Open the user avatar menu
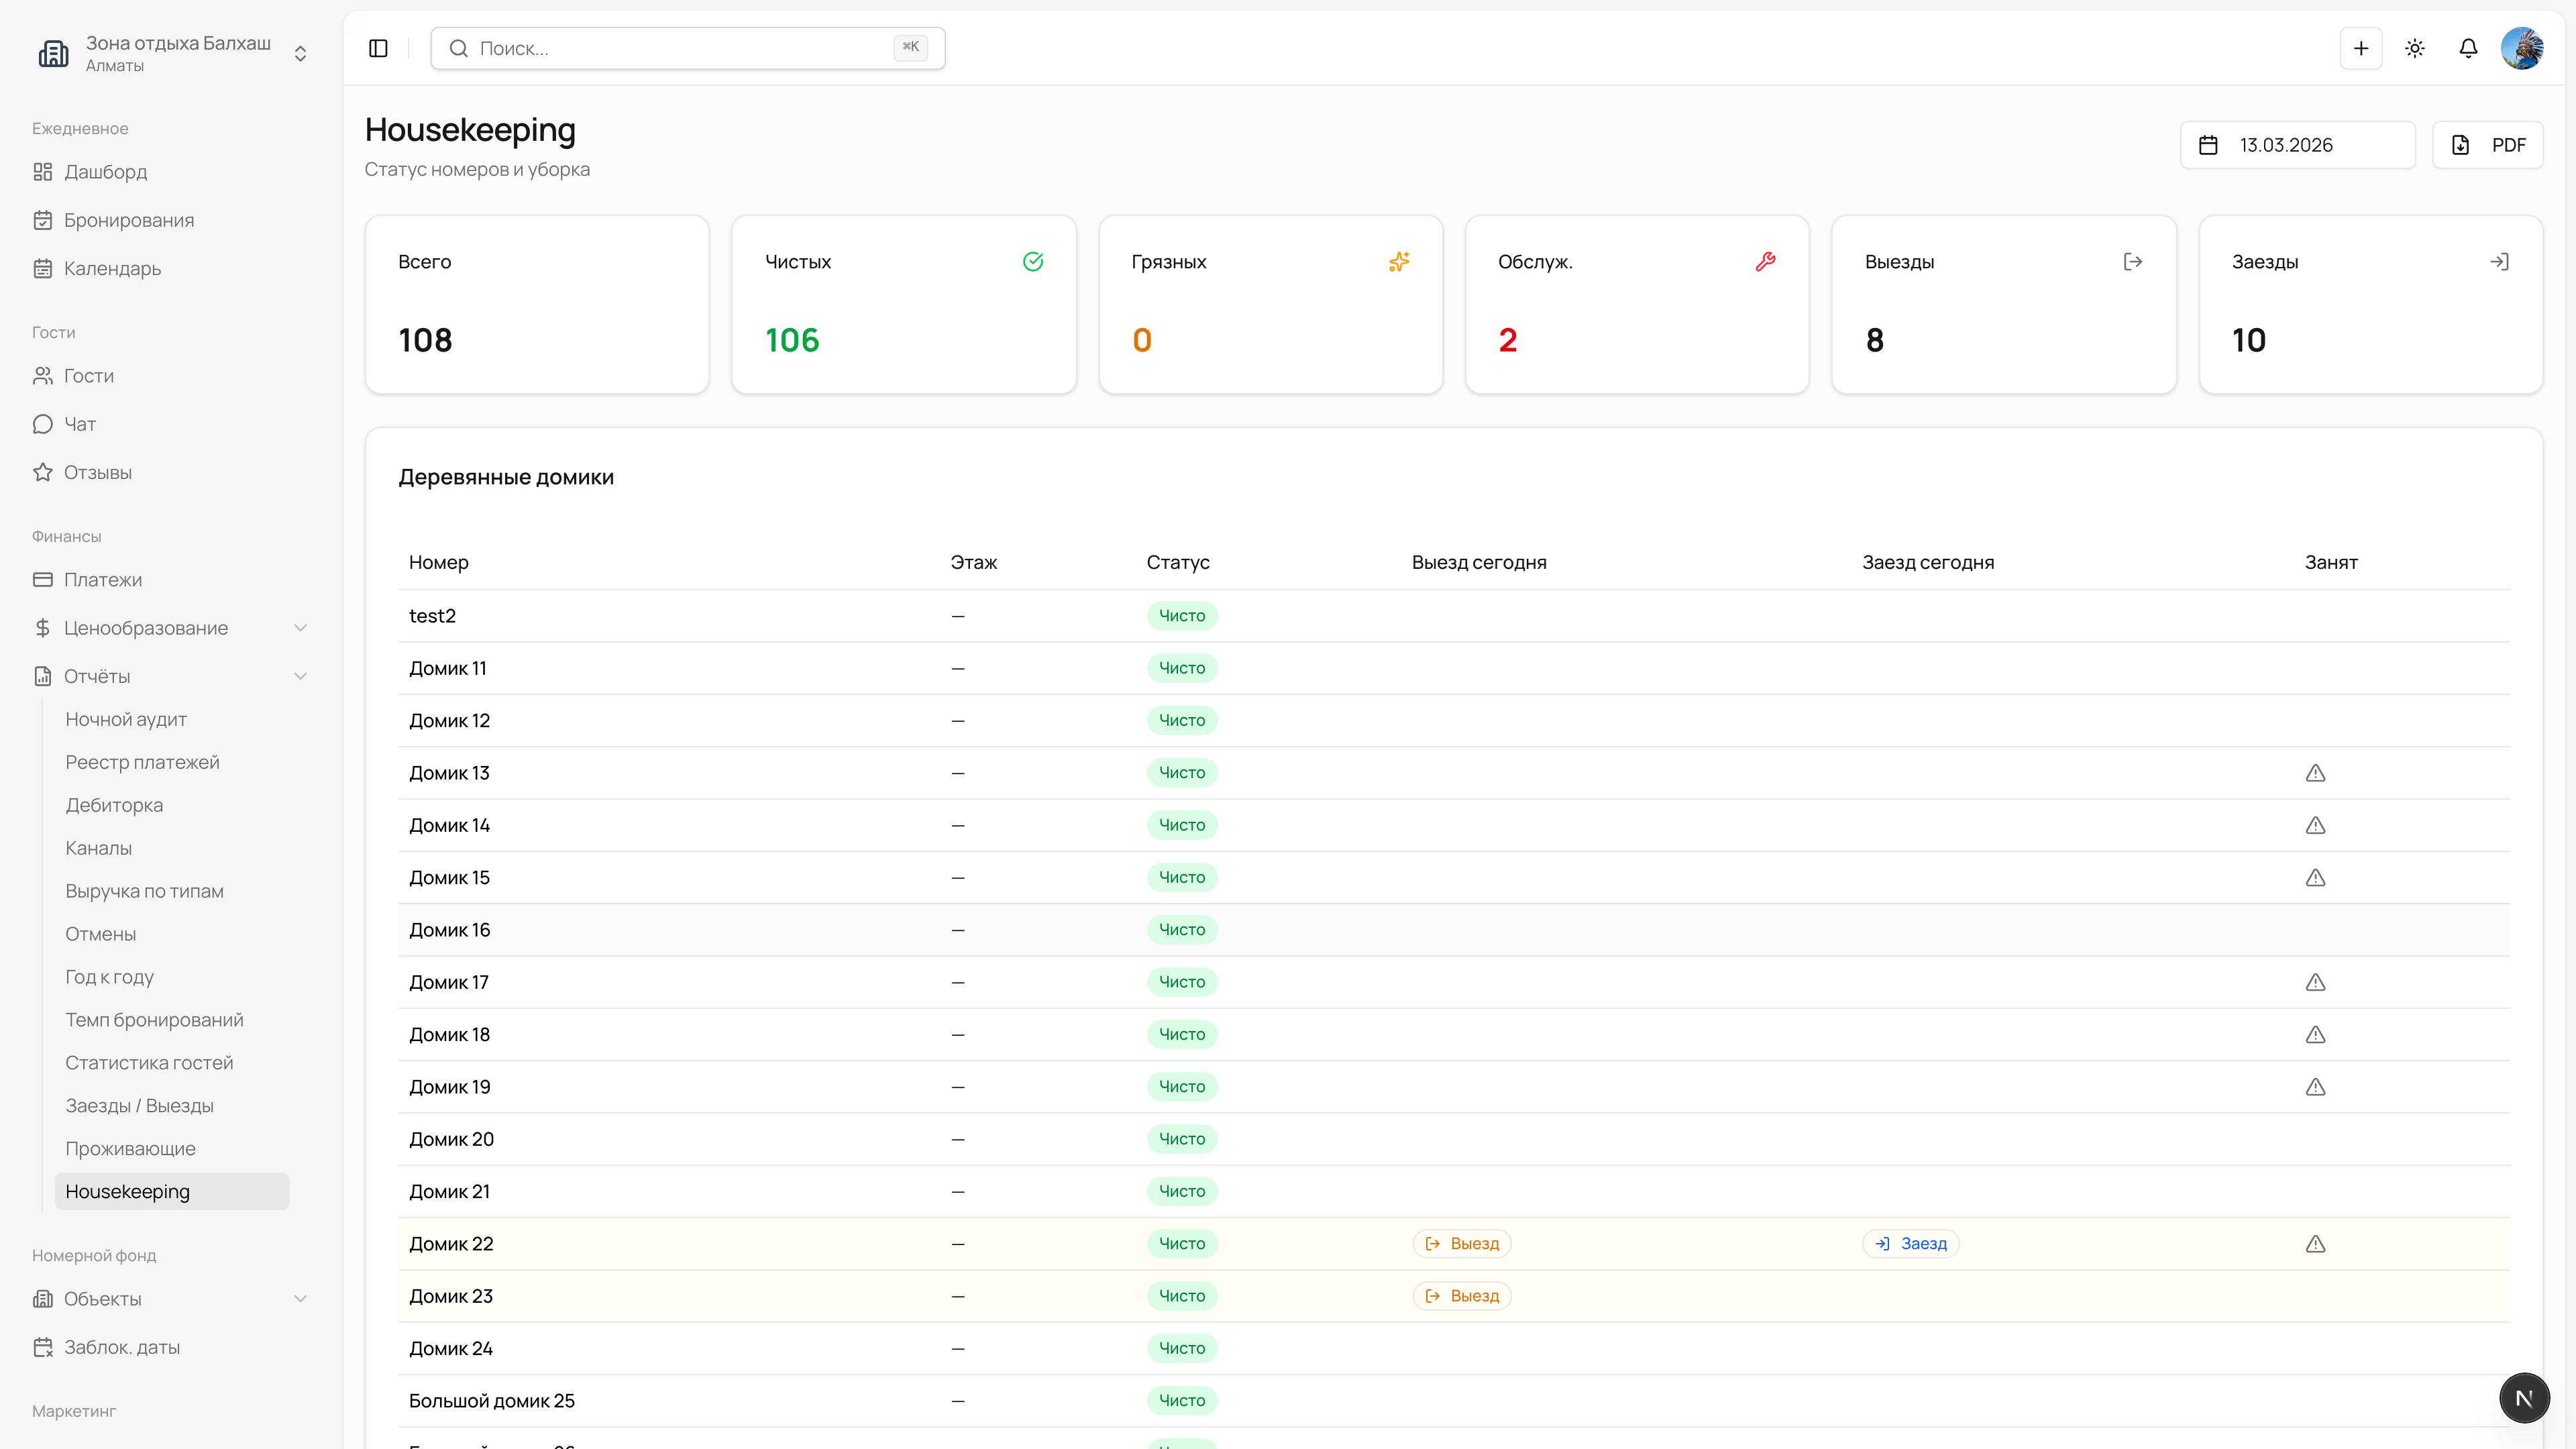Screen dimensions: 2576x1449 (x=2522, y=48)
